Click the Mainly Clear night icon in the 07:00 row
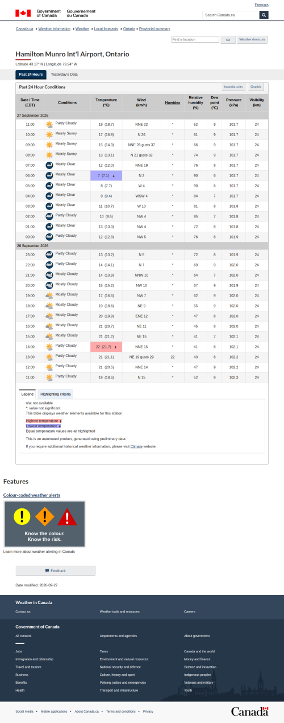The image size is (284, 723). click(49, 165)
